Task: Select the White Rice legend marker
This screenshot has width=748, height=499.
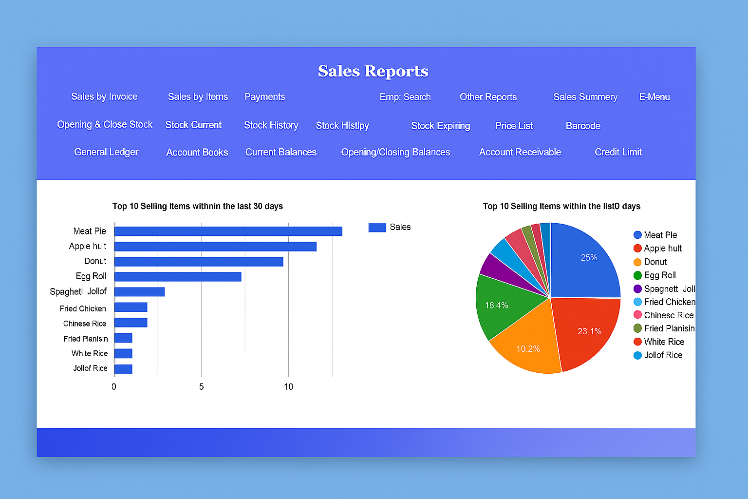Action: point(637,342)
